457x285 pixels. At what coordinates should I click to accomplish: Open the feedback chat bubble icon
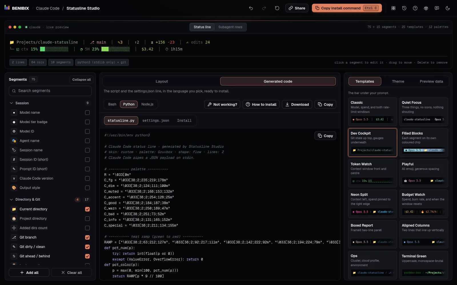click(437, 8)
